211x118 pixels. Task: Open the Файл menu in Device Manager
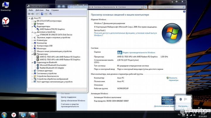pyautogui.click(x=31, y=10)
